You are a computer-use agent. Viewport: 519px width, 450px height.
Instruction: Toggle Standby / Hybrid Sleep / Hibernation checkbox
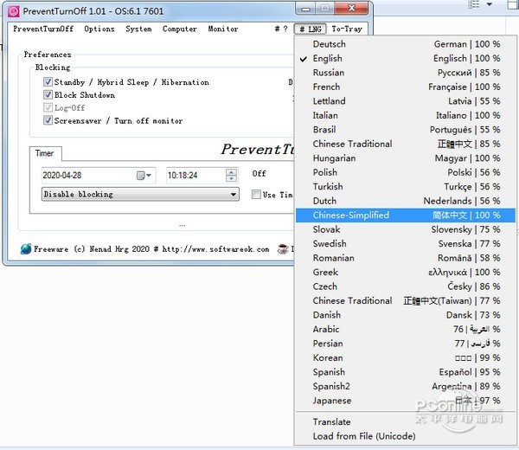tap(48, 82)
